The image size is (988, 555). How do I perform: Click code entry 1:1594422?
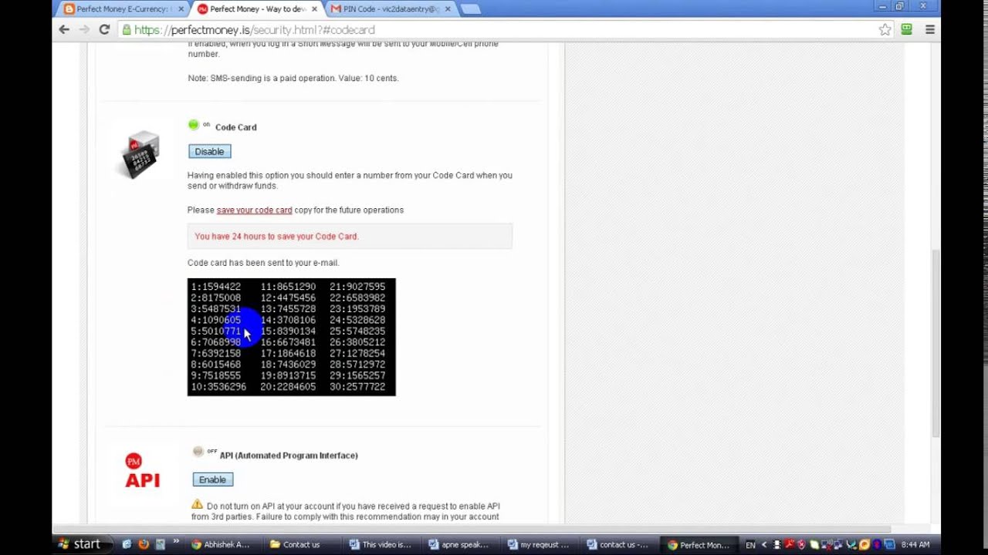216,287
